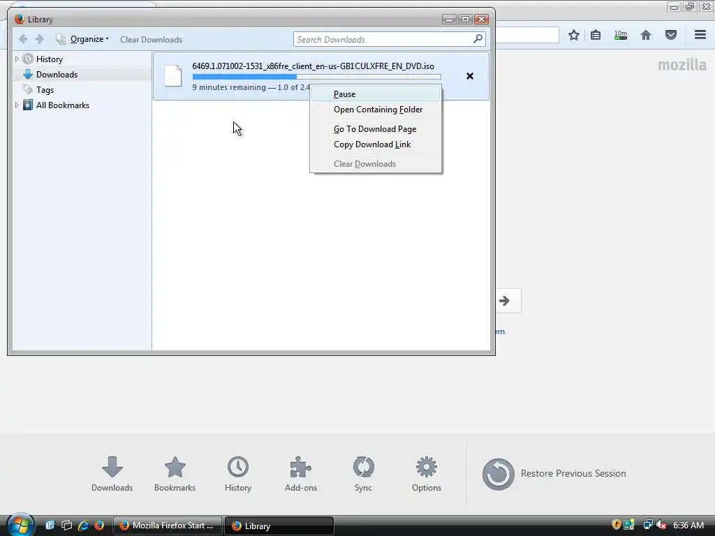Viewport: 715px width, 536px height.
Task: Switch to Library taskbar button
Action: coord(279,526)
